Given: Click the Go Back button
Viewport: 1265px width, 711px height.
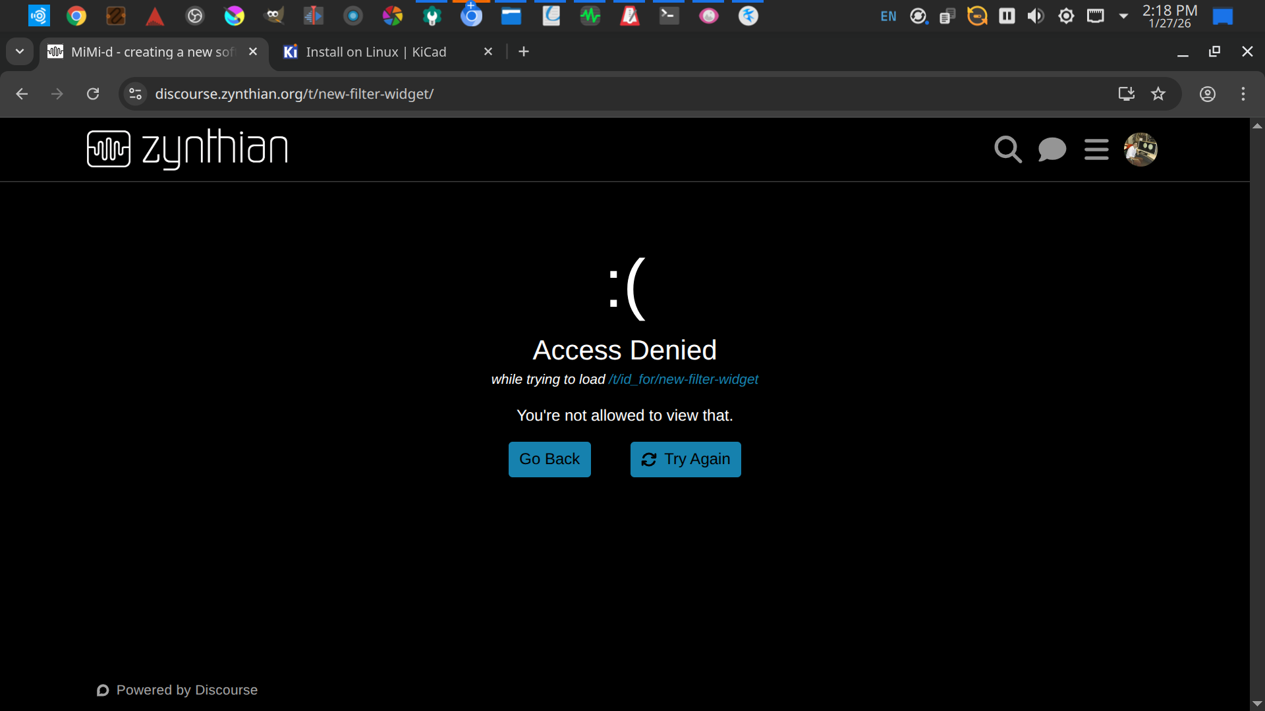Looking at the screenshot, I should pyautogui.click(x=549, y=460).
